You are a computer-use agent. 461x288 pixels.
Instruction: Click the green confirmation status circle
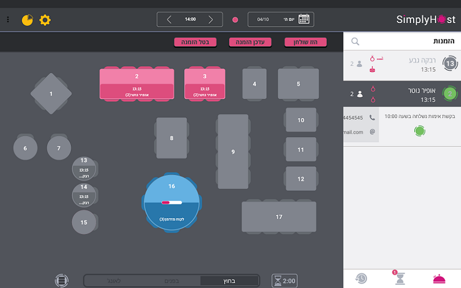point(420,131)
